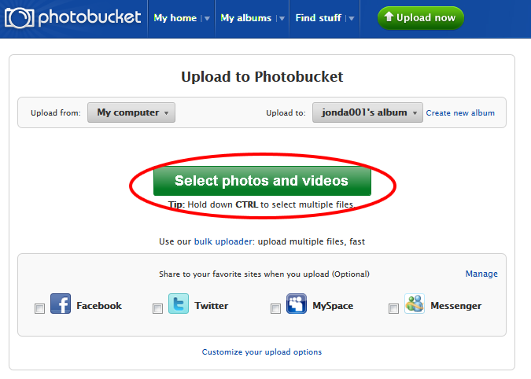The width and height of the screenshot is (531, 379).
Task: Click the MySpace icon
Action: [297, 304]
